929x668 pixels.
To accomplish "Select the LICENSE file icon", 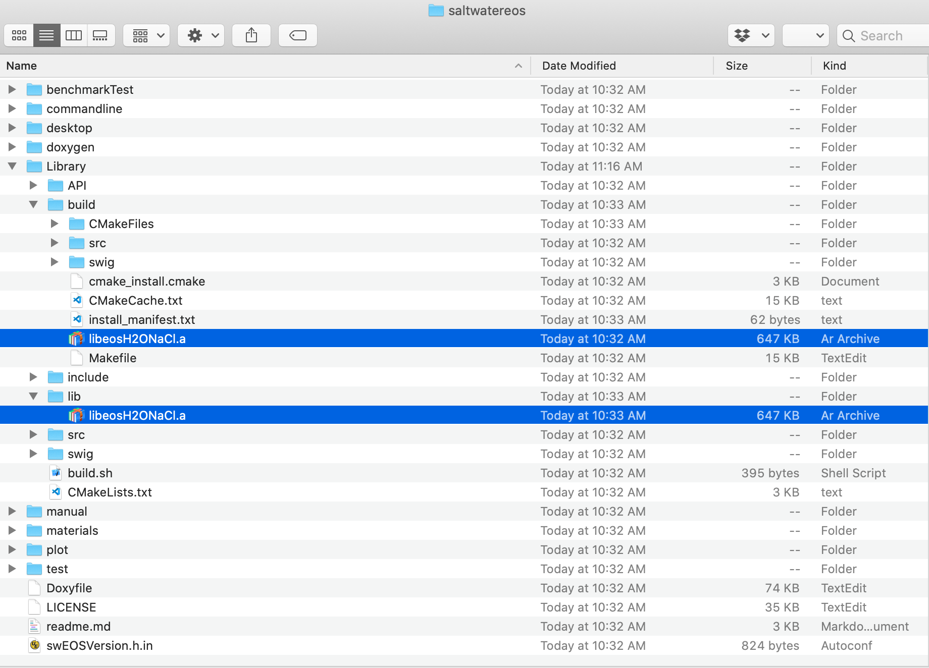I will pos(34,607).
